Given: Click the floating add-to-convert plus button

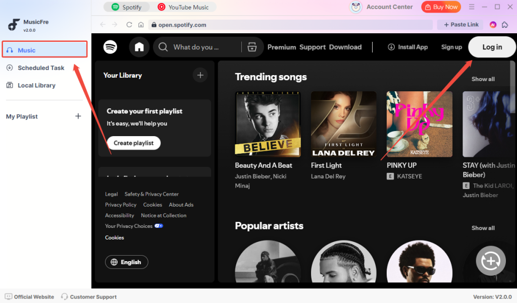Looking at the screenshot, I should tap(491, 261).
